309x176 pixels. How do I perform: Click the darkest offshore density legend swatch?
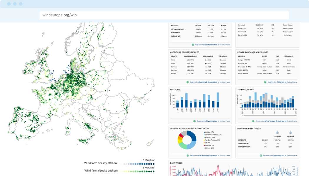point(154,163)
